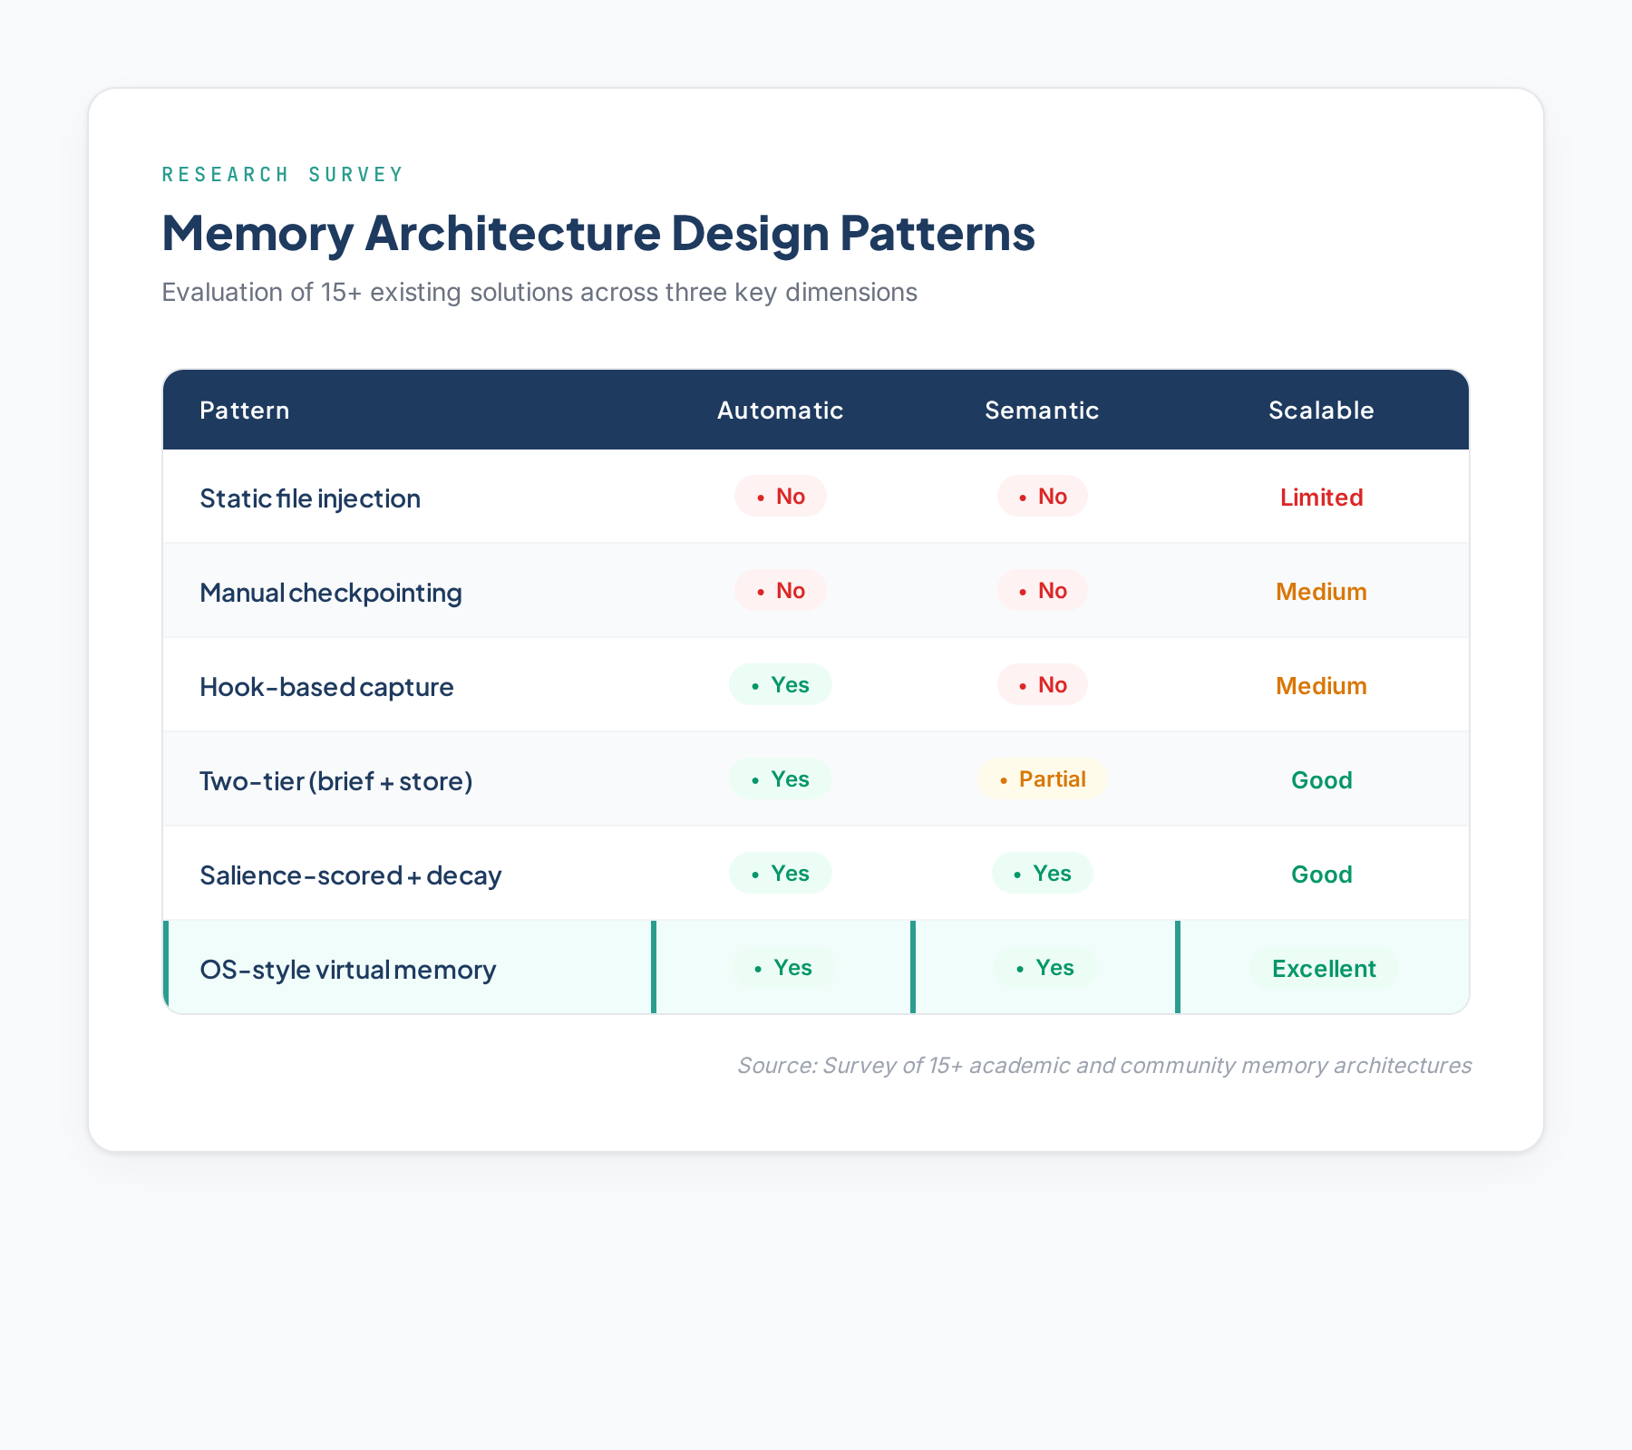This screenshot has height=1450, width=1632.
Task: Click the 'Pattern' column header
Action: tap(245, 411)
